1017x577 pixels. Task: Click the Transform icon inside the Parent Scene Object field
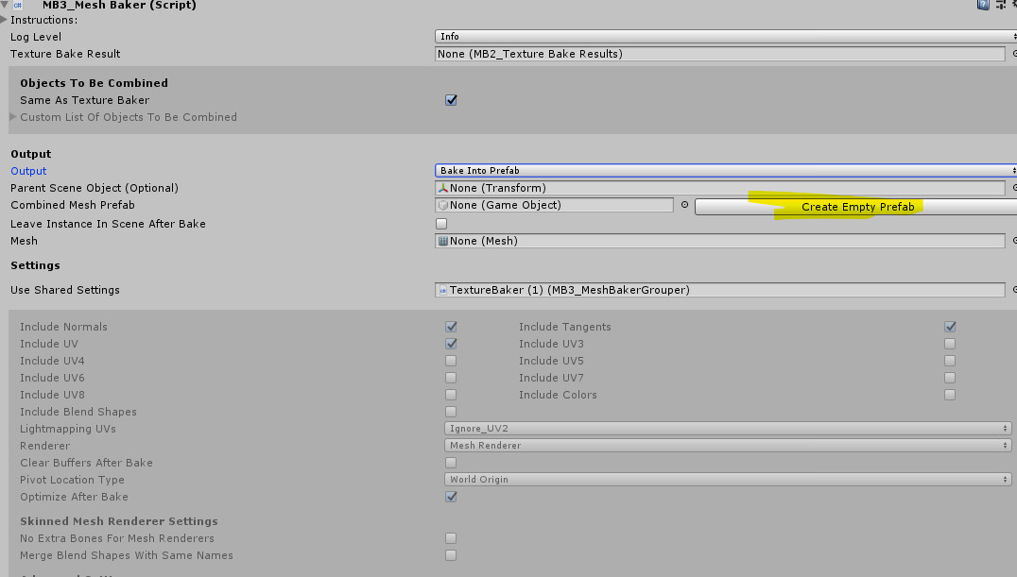click(x=442, y=188)
